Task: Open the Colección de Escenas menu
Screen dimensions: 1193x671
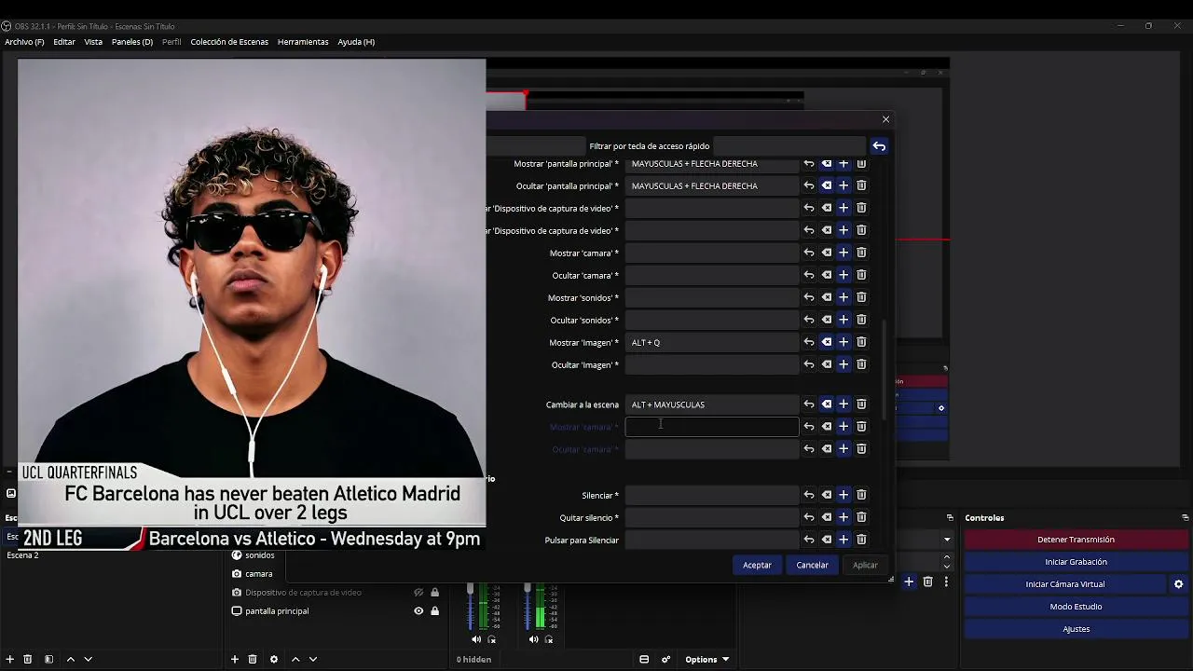Action: pyautogui.click(x=229, y=42)
